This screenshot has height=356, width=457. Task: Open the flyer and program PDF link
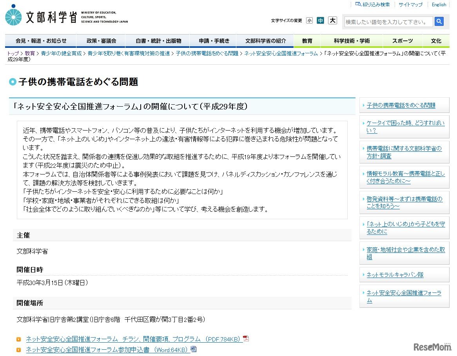[x=133, y=339]
